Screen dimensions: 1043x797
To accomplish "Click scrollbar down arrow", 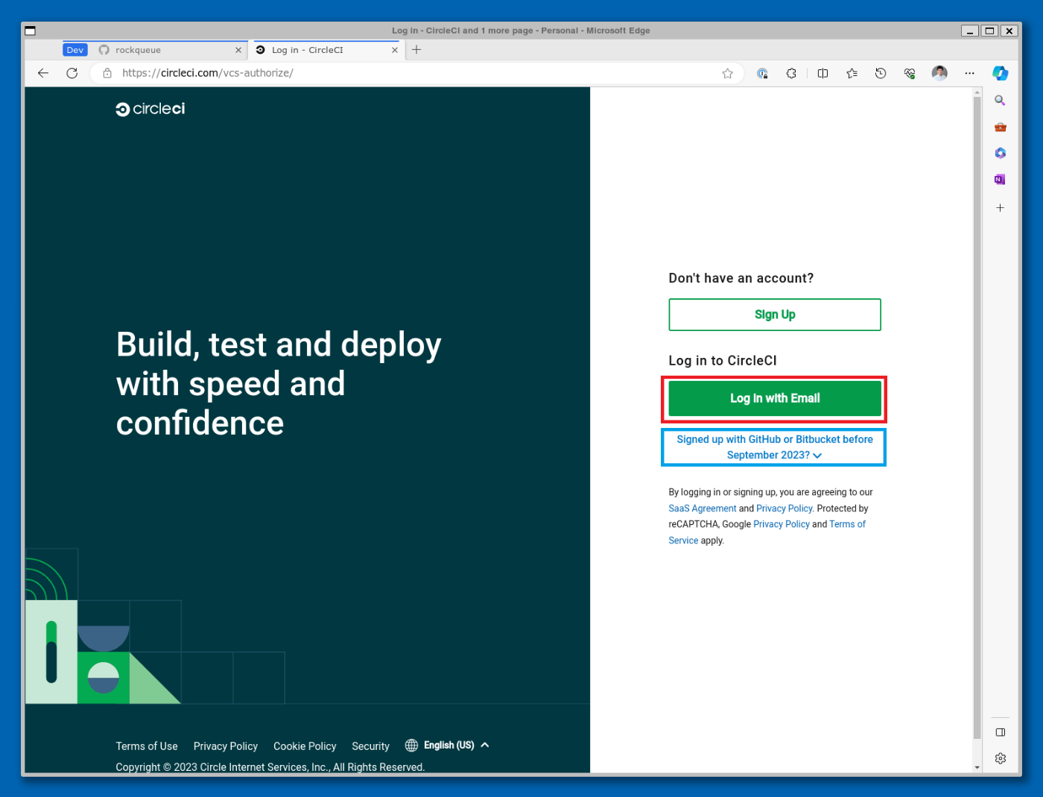I will (x=977, y=767).
